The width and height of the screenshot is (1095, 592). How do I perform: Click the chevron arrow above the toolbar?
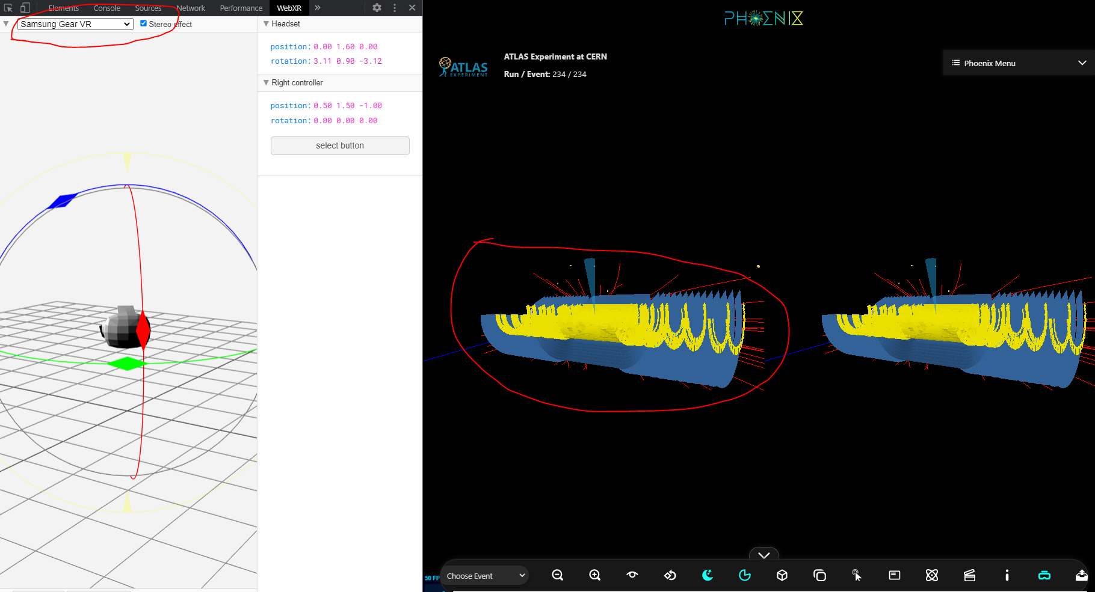763,555
